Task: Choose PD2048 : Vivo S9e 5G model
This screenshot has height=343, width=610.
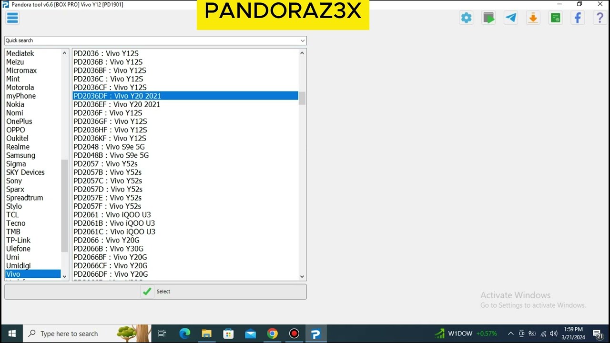Action: (109, 147)
